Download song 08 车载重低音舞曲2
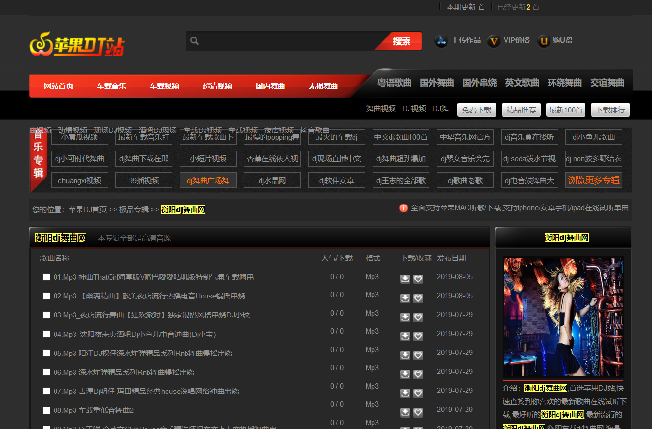The image size is (652, 429). coord(405,412)
